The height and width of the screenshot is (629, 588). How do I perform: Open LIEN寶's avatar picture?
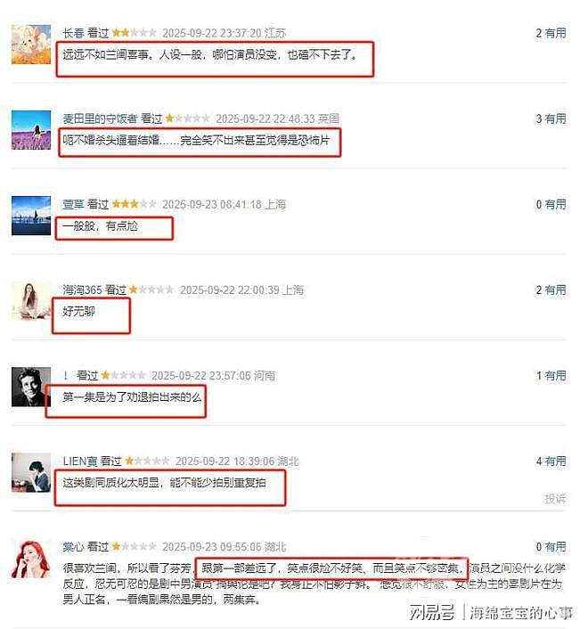point(31,472)
